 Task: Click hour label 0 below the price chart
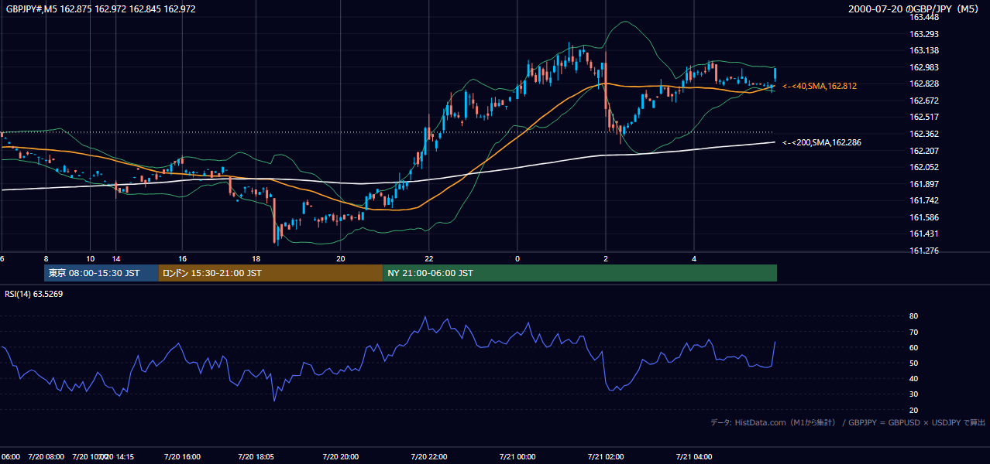[x=517, y=258]
